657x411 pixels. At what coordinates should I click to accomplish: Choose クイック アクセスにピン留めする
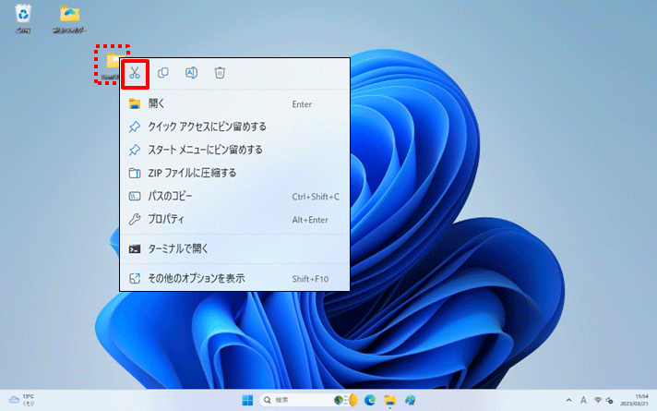234,127
